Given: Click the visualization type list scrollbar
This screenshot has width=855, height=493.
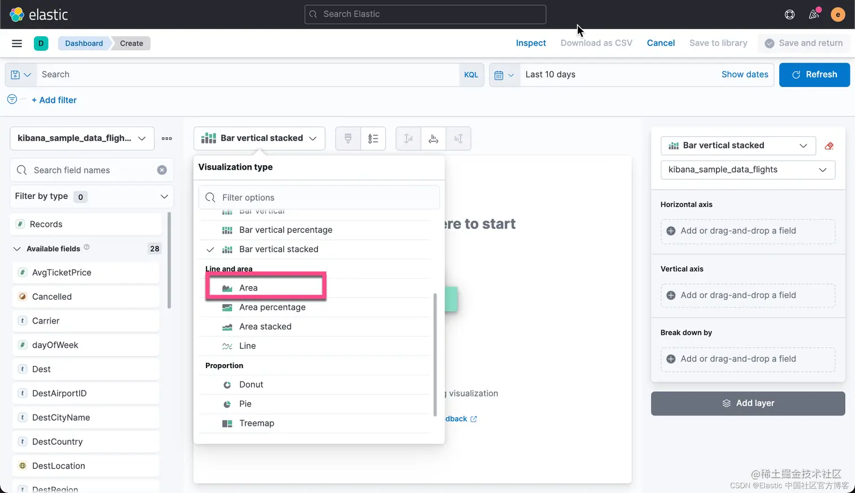Looking at the screenshot, I should [435, 354].
